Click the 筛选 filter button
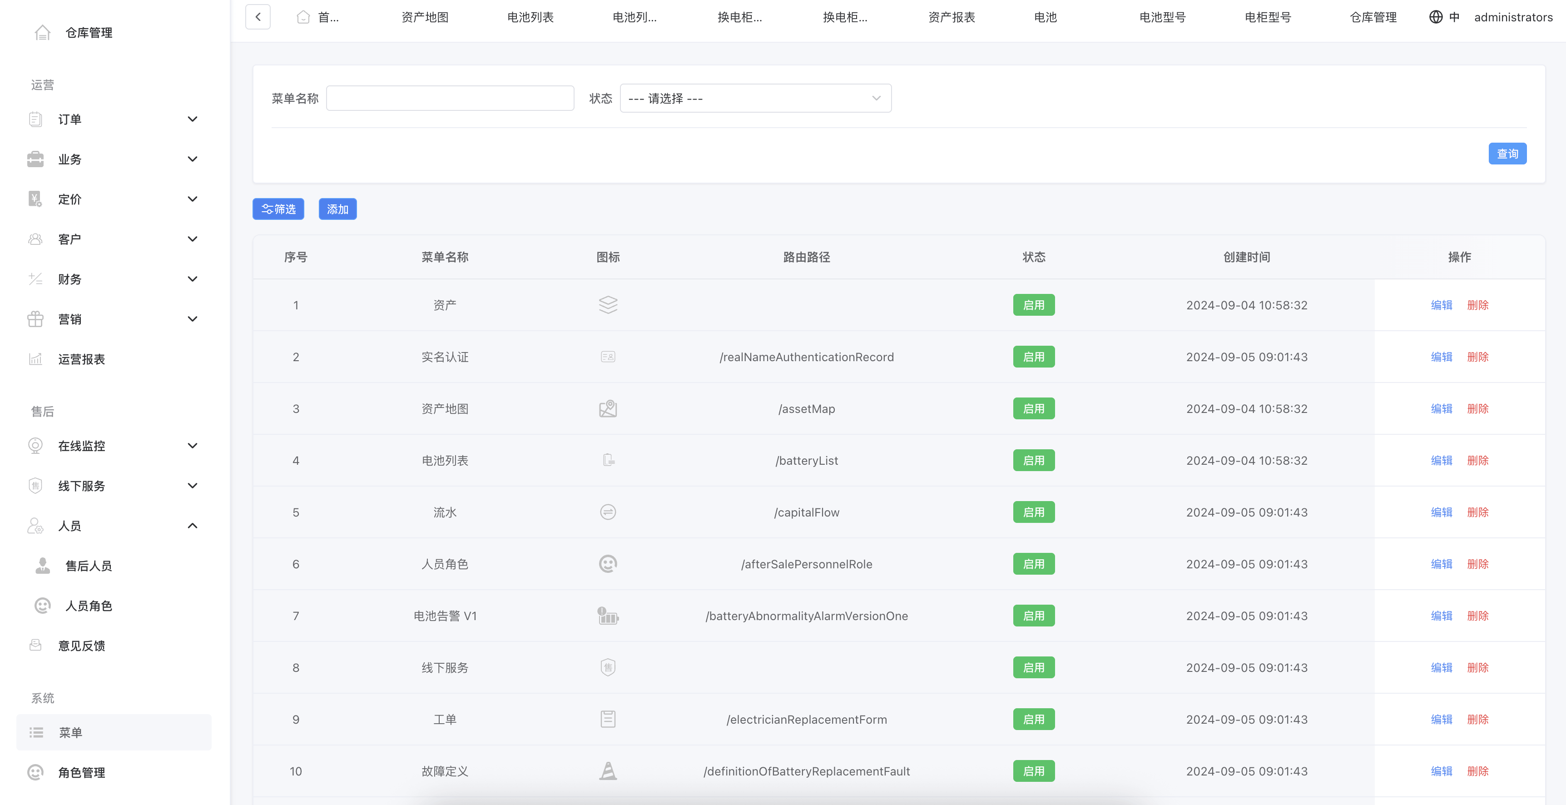This screenshot has height=805, width=1566. coord(278,209)
